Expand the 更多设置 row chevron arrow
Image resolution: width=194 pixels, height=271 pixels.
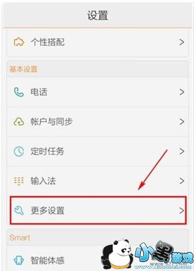tap(181, 210)
